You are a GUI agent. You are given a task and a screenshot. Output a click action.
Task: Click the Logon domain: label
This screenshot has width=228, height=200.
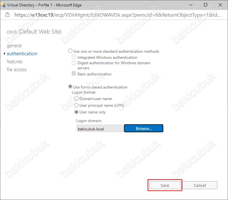pyautogui.click(x=89, y=121)
